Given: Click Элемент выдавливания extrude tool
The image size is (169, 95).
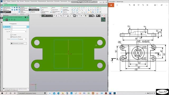Looking at the screenshot, I should [x=23, y=8].
